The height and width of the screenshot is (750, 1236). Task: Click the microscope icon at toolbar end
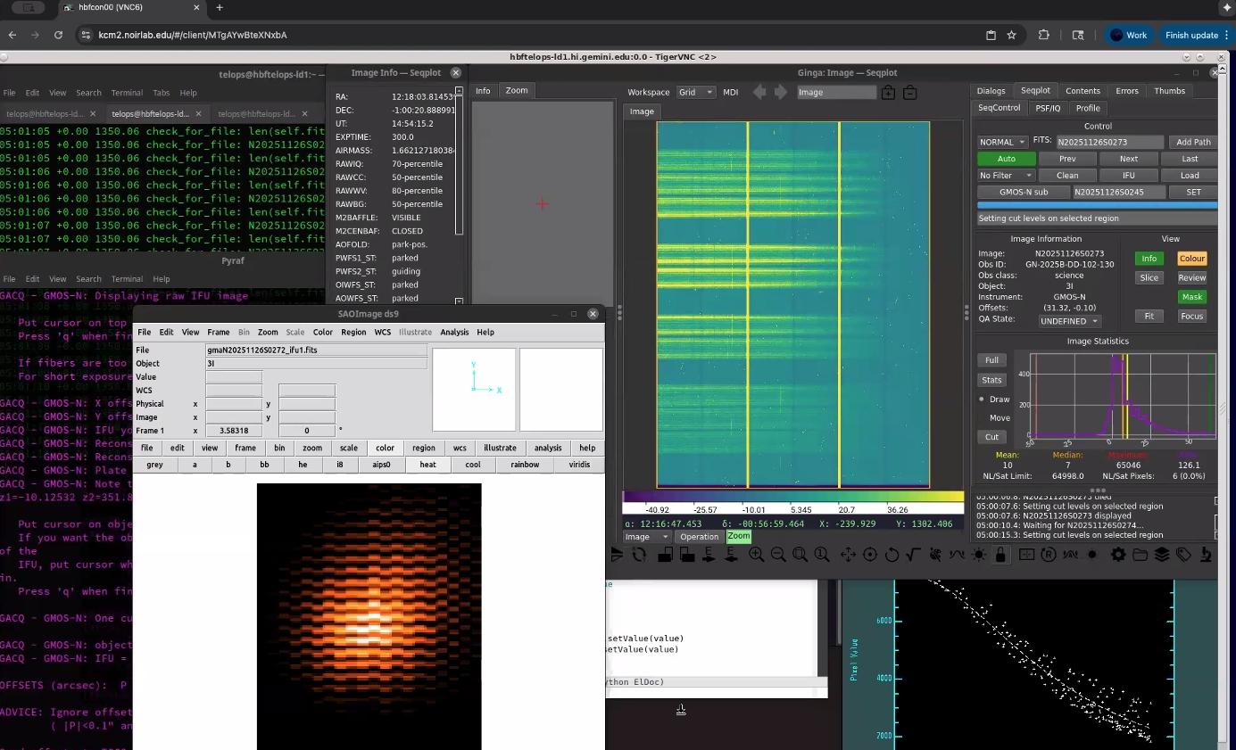point(1207,555)
